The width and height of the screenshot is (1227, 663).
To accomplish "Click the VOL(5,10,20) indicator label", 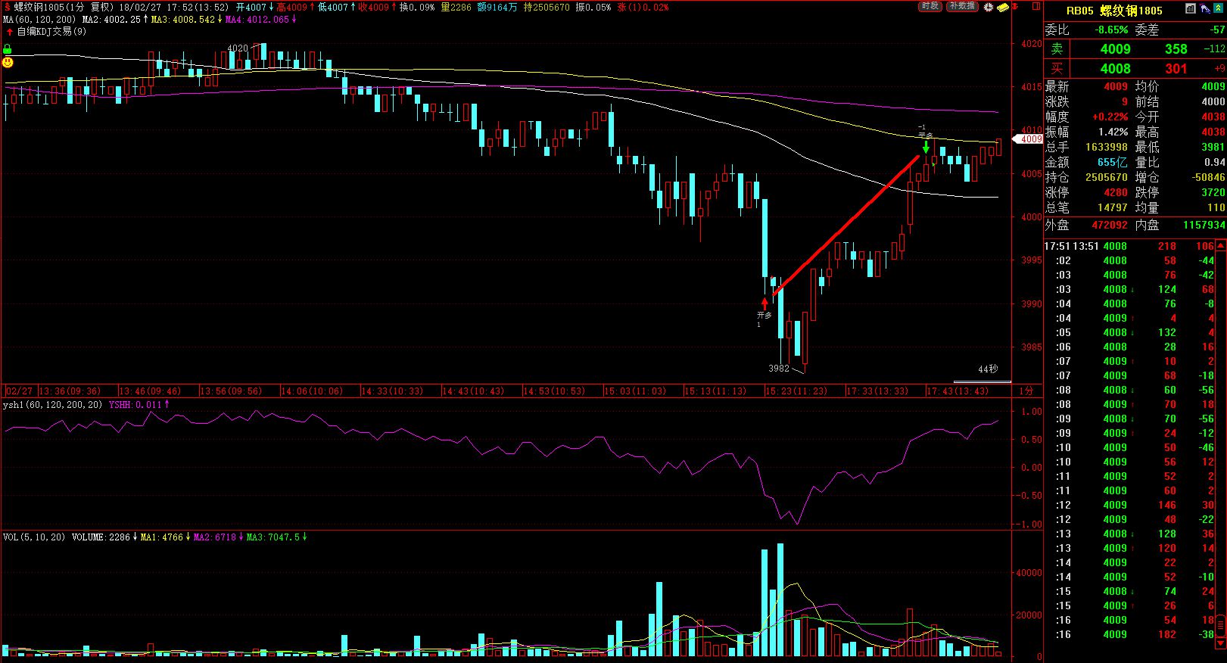I will pos(34,537).
